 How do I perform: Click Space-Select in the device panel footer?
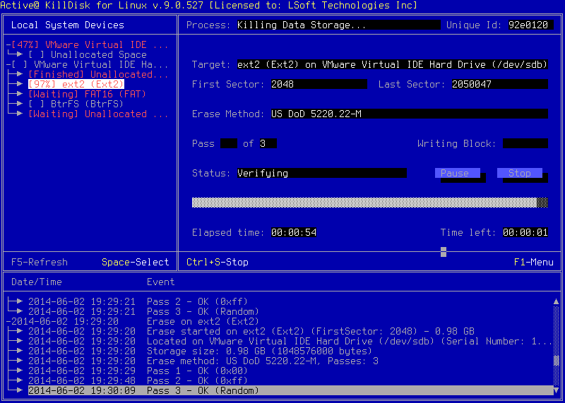pos(136,262)
